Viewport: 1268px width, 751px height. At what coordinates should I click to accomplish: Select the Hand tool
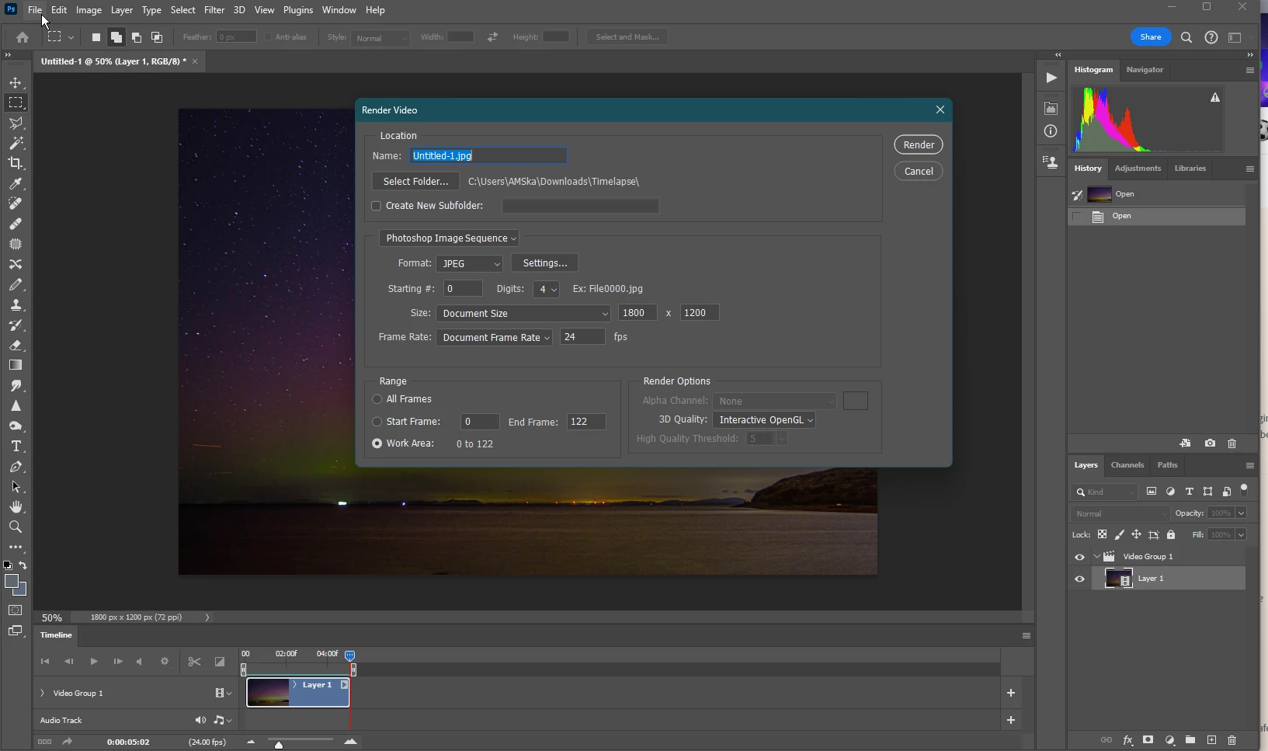tap(16, 506)
